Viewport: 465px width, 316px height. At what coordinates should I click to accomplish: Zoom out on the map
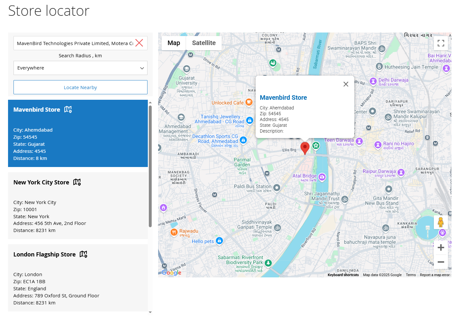click(441, 262)
